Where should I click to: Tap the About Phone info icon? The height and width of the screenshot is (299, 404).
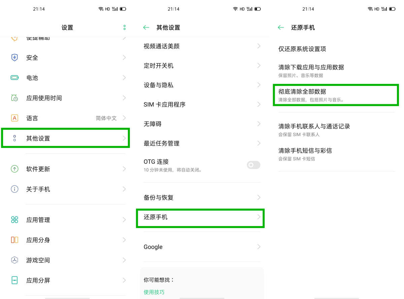[x=14, y=189]
